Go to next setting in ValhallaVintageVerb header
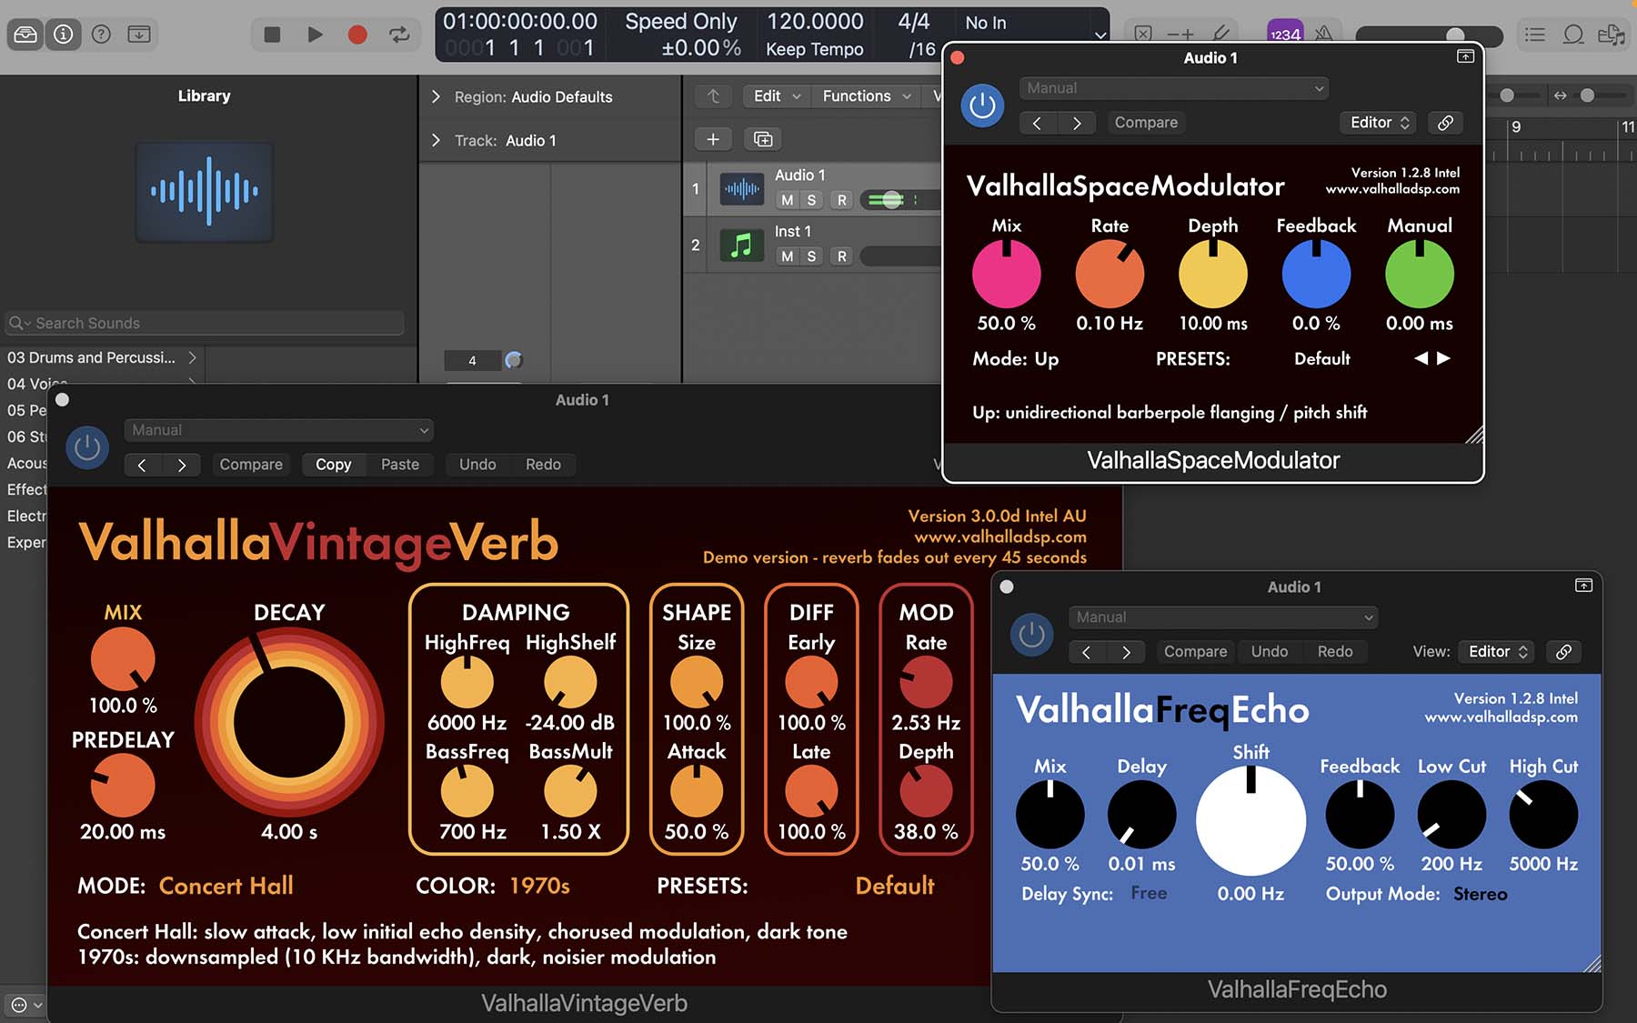 (182, 465)
